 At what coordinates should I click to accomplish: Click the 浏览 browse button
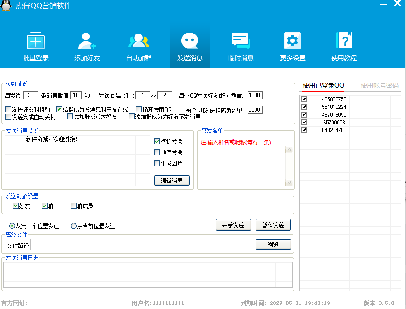click(273, 244)
